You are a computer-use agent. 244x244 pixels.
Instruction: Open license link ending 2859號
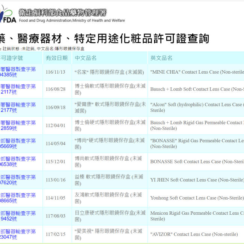click(18, 125)
